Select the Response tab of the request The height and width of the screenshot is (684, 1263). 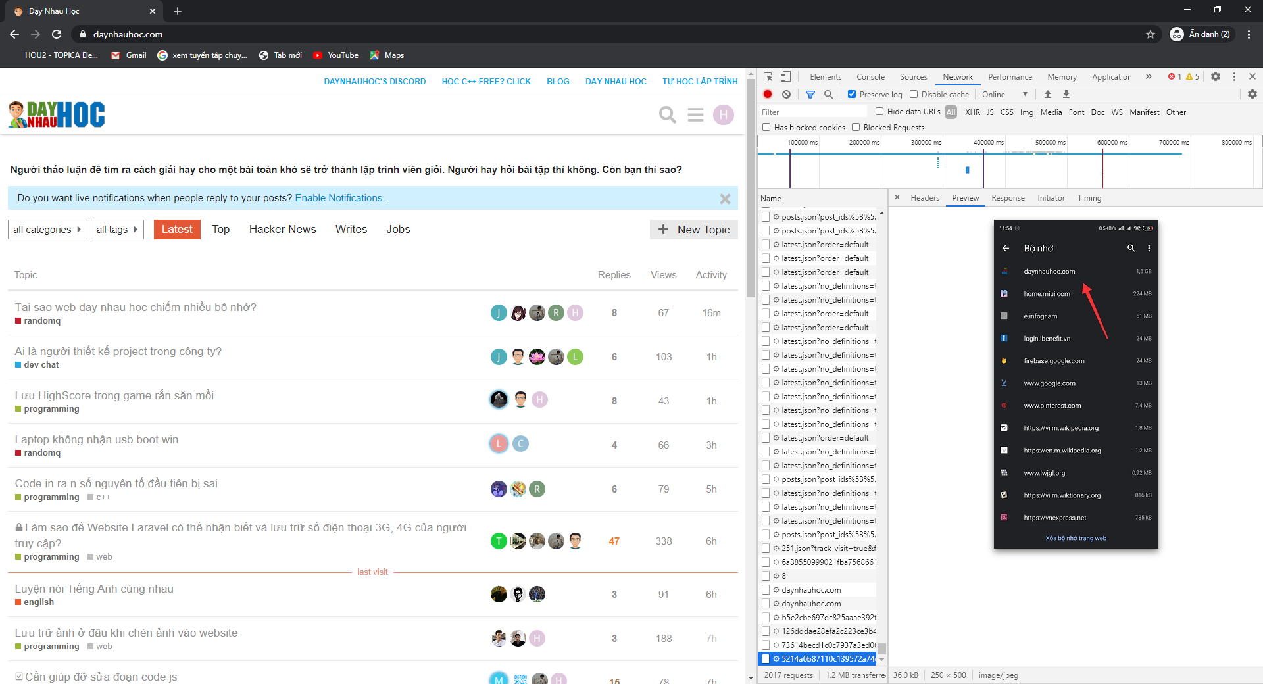tap(1008, 197)
